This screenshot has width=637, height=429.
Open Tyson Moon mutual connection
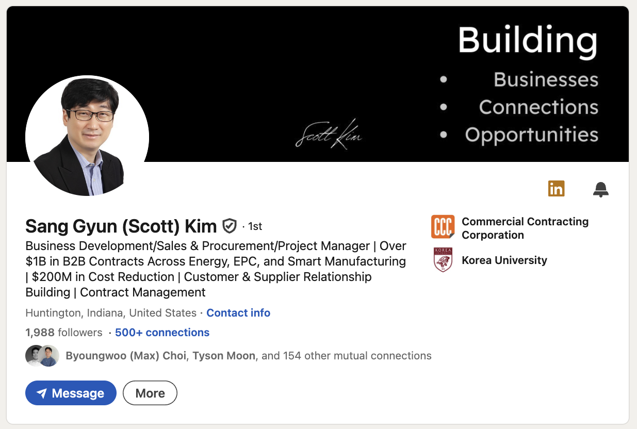[224, 356]
